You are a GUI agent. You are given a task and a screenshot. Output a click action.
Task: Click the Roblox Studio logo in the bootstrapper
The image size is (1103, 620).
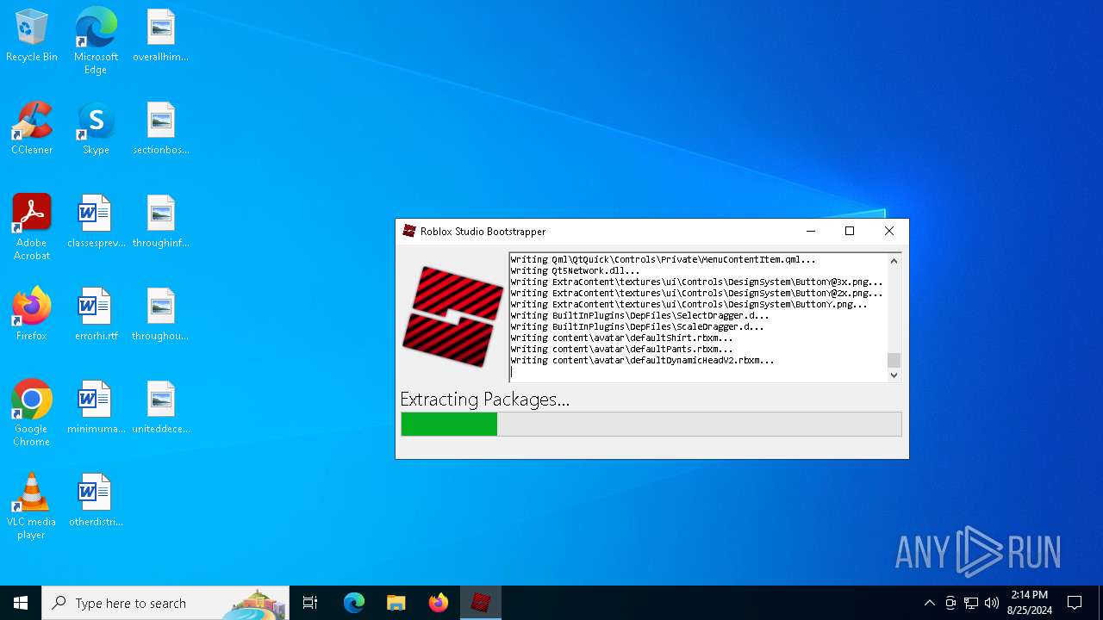point(452,317)
